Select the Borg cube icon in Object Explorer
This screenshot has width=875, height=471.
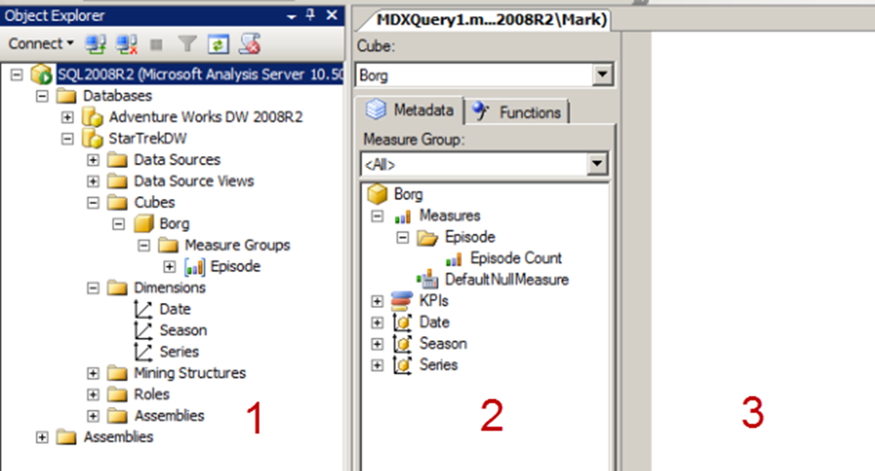click(x=143, y=224)
